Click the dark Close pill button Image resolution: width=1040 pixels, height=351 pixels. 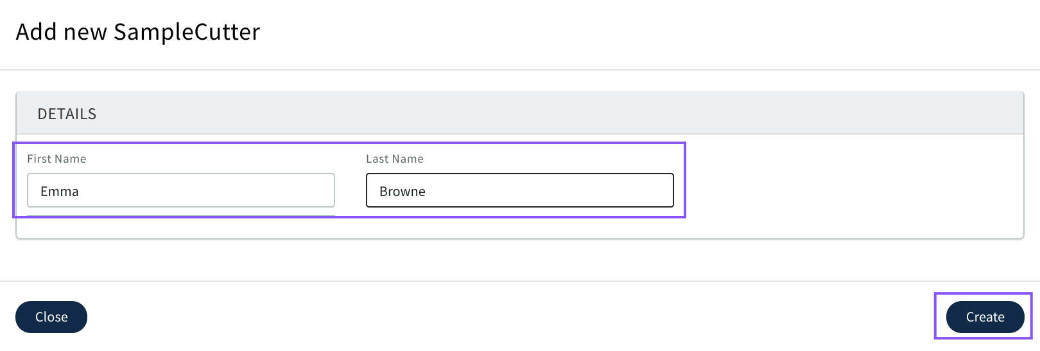pyautogui.click(x=51, y=317)
